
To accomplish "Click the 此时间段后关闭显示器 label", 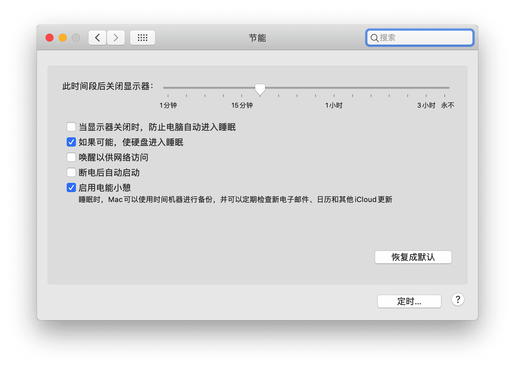I will point(108,86).
